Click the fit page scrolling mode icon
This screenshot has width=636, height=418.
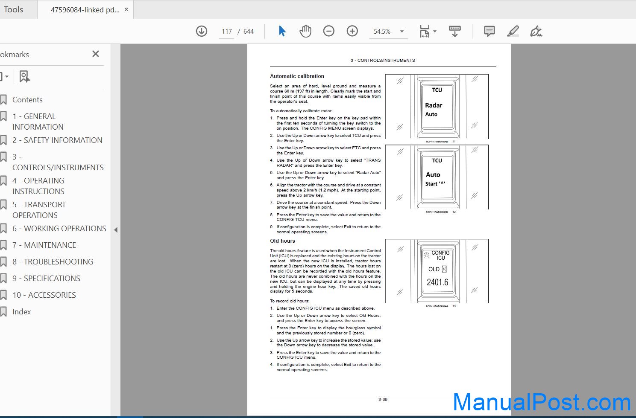pos(424,31)
